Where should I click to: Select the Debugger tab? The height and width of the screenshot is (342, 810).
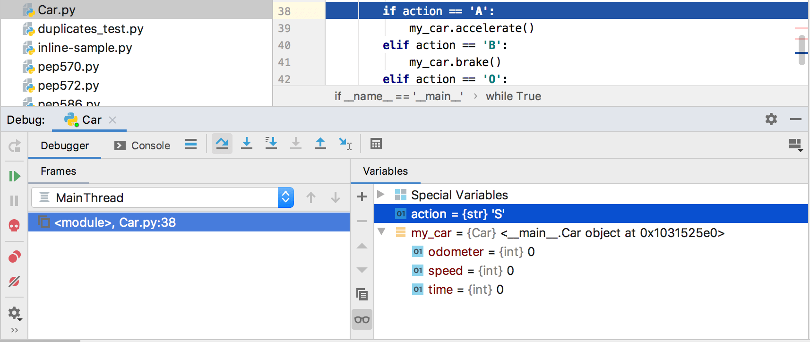(65, 145)
